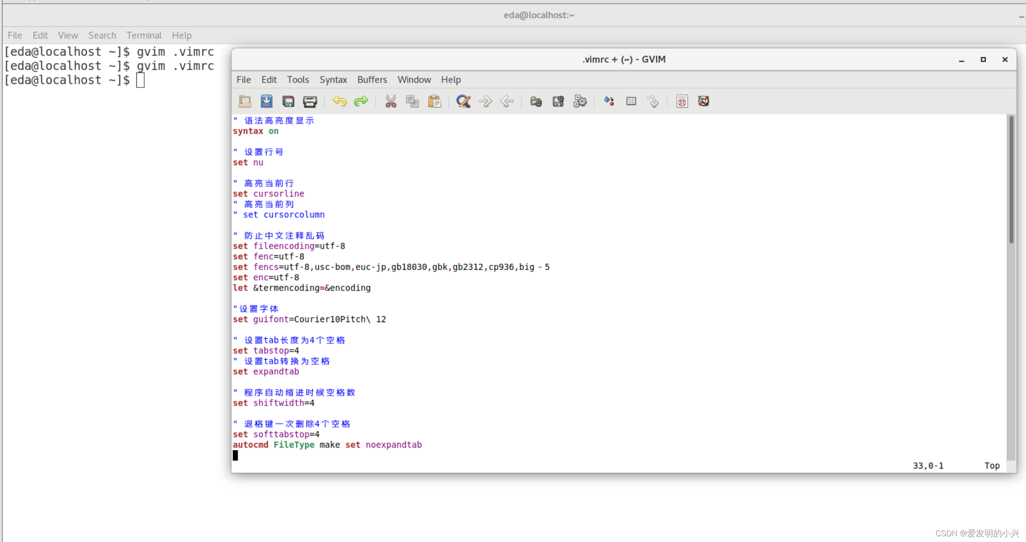
Task: Click the 'set tabstop=4' line
Action: point(266,351)
